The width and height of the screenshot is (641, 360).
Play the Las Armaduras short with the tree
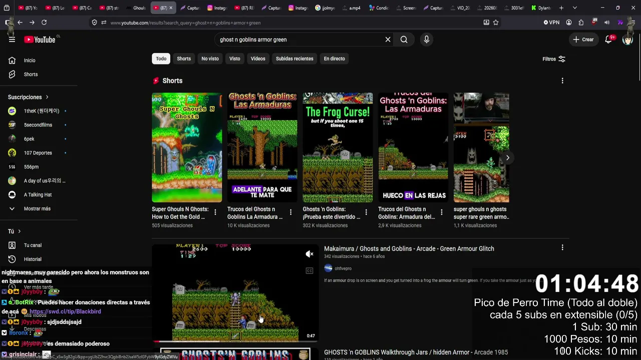pyautogui.click(x=262, y=147)
